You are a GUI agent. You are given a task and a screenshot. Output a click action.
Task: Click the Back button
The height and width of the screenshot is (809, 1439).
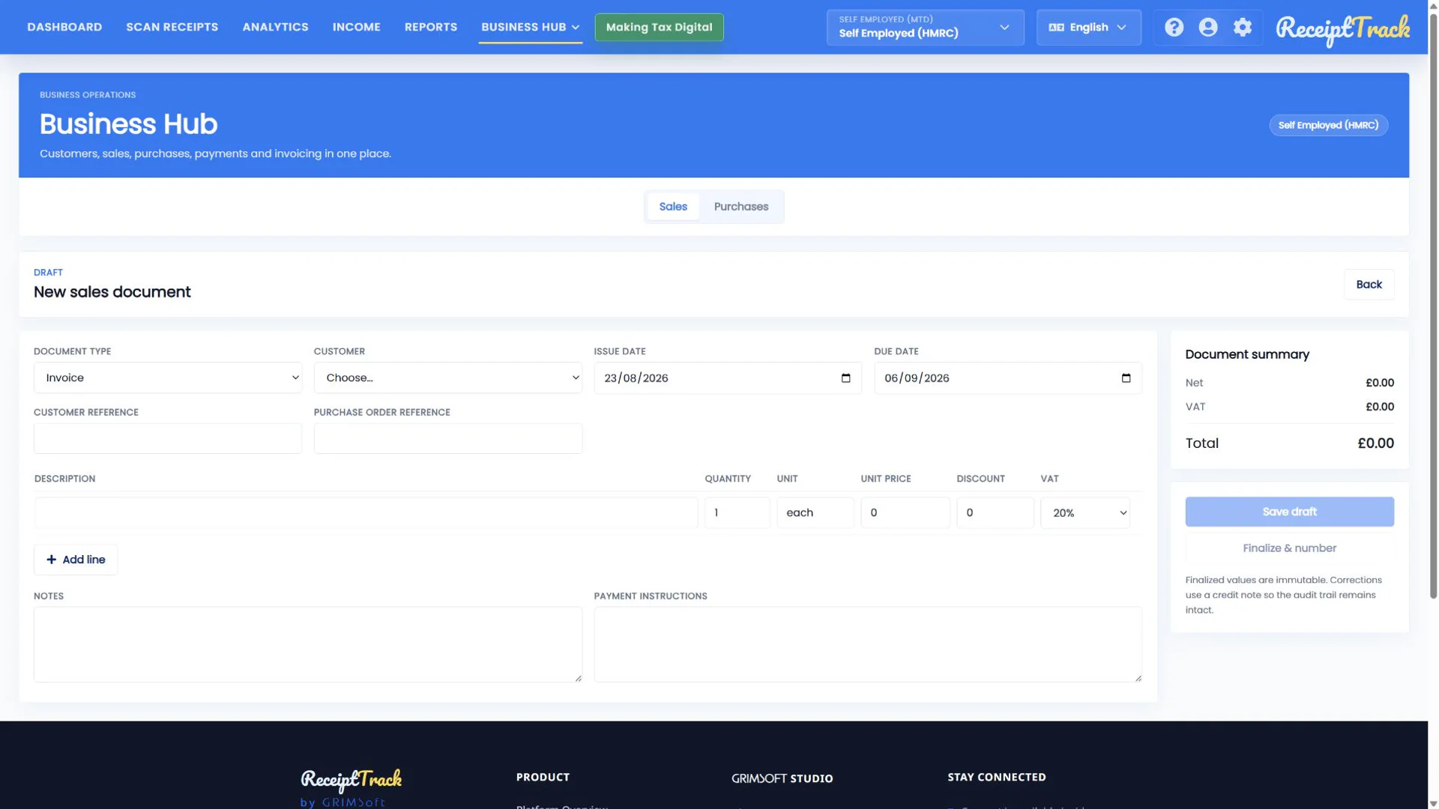tap(1369, 285)
